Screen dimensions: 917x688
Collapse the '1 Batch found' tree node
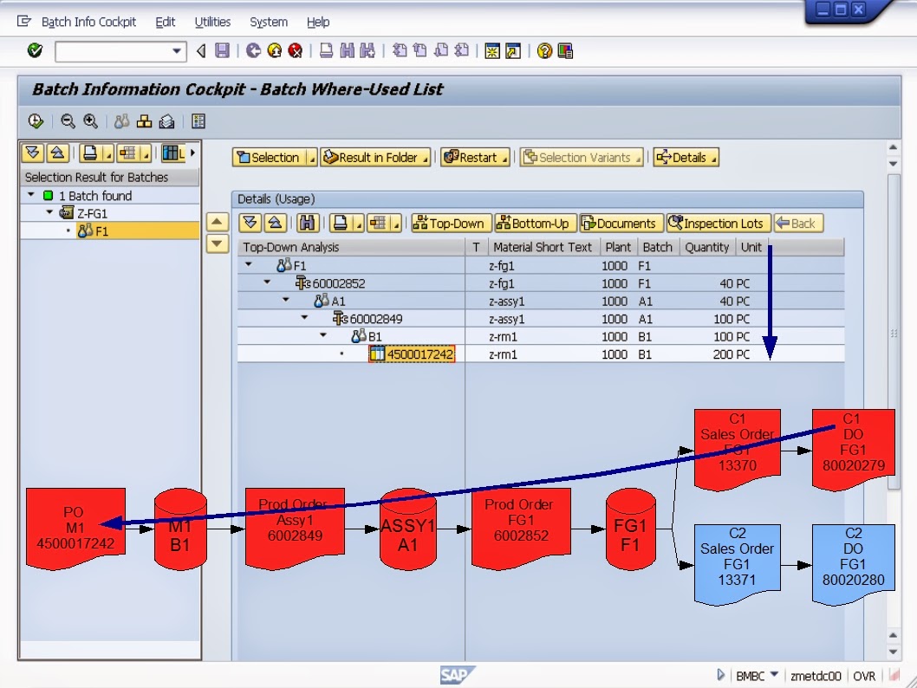(31, 195)
